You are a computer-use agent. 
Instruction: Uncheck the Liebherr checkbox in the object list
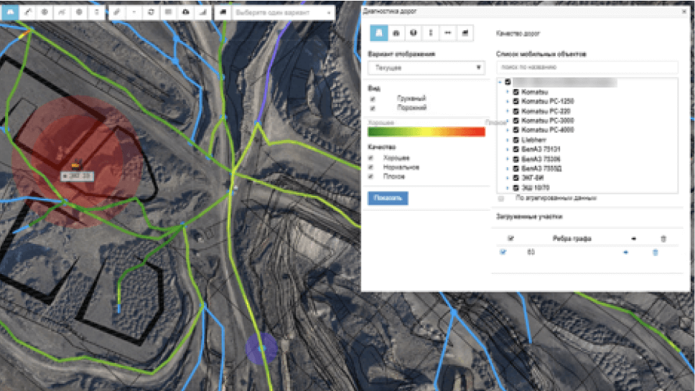click(x=516, y=139)
